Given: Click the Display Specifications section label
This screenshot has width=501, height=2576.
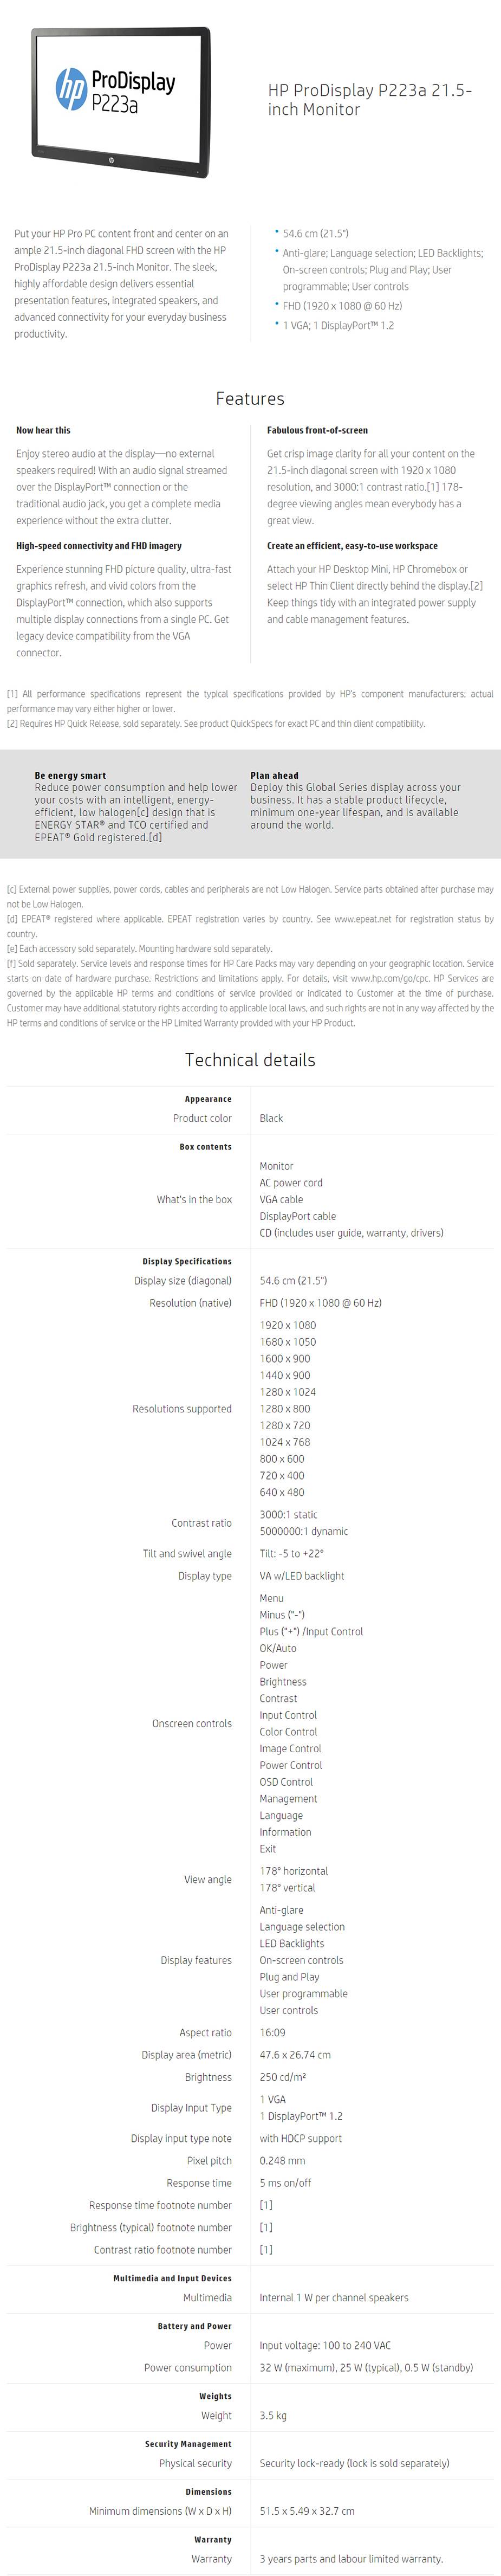Looking at the screenshot, I should pyautogui.click(x=187, y=1262).
